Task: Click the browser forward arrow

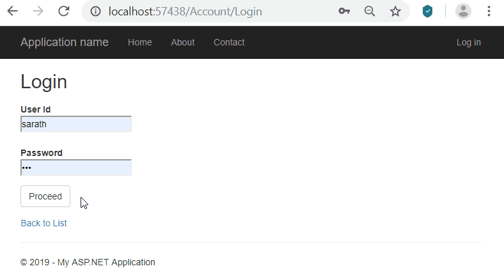Action: pyautogui.click(x=38, y=12)
